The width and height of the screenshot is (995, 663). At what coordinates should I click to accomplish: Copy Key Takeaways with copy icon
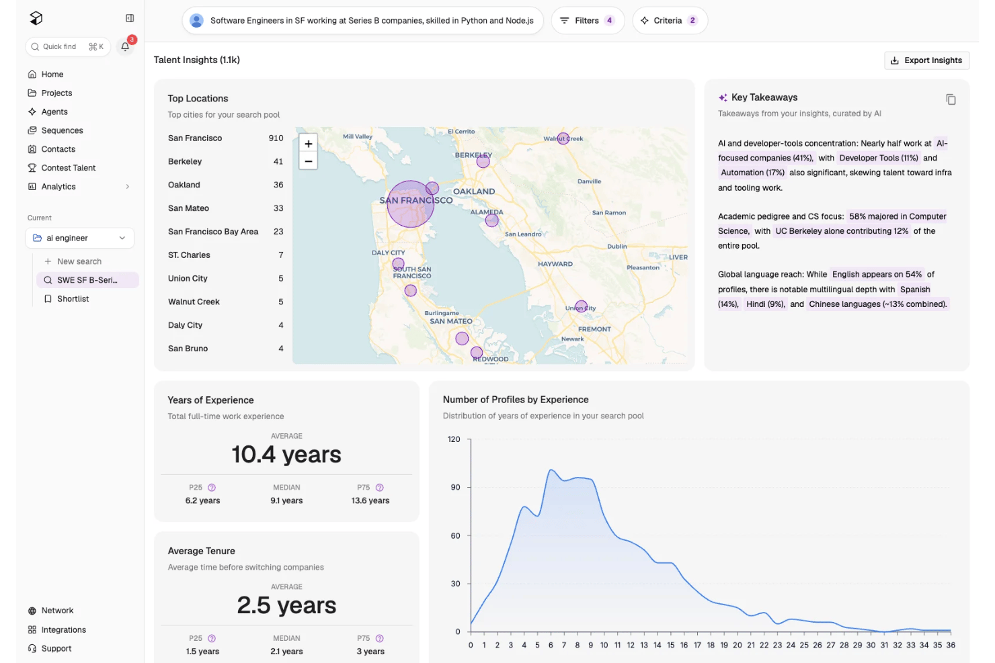951,99
